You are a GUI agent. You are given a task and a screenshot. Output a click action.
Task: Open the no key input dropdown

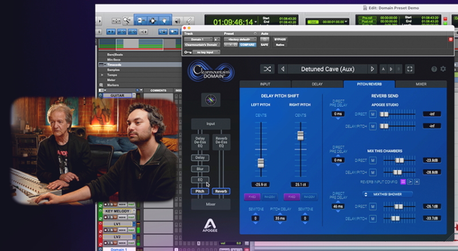pyautogui.click(x=207, y=52)
